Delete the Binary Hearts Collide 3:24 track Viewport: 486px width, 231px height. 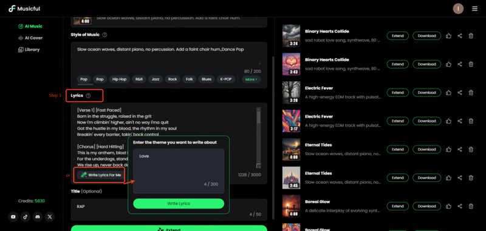[471, 36]
